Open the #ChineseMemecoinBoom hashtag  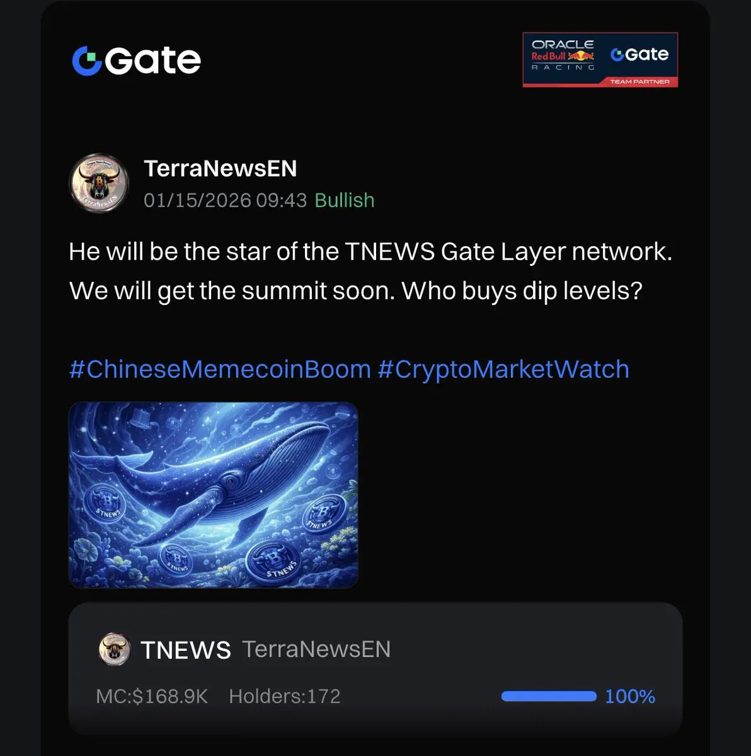coord(220,369)
